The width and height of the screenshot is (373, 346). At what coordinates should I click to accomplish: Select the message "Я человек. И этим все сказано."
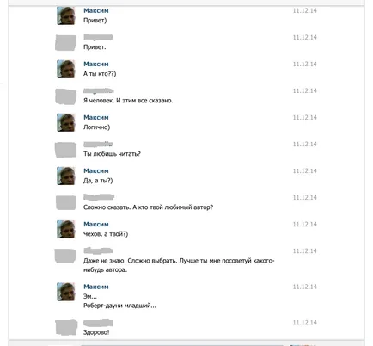pyautogui.click(x=128, y=101)
